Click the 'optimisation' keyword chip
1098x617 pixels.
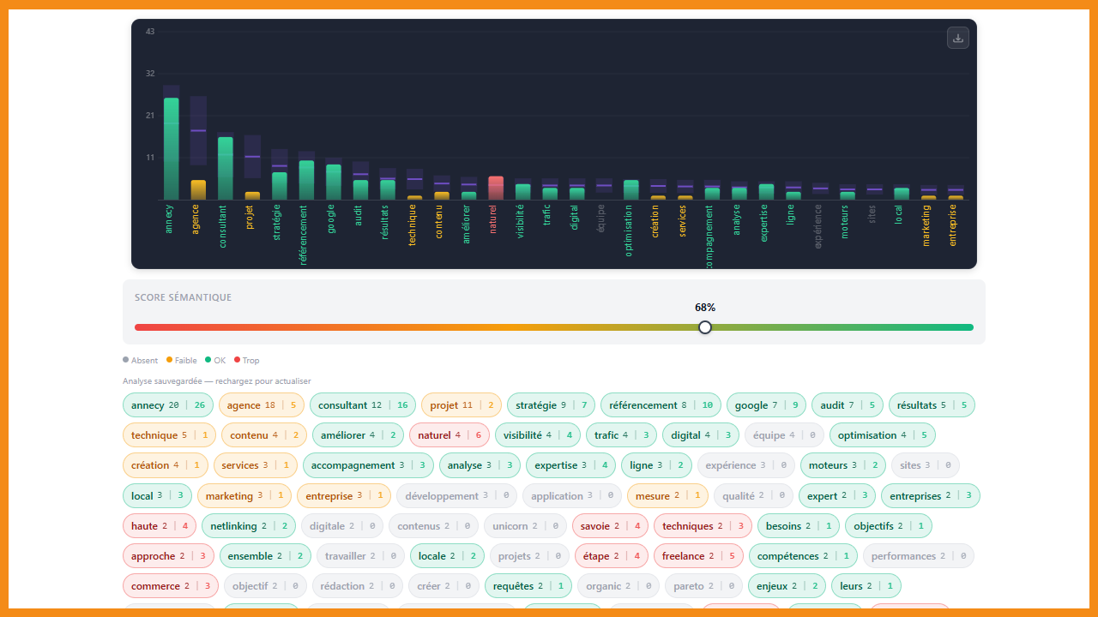pos(882,435)
